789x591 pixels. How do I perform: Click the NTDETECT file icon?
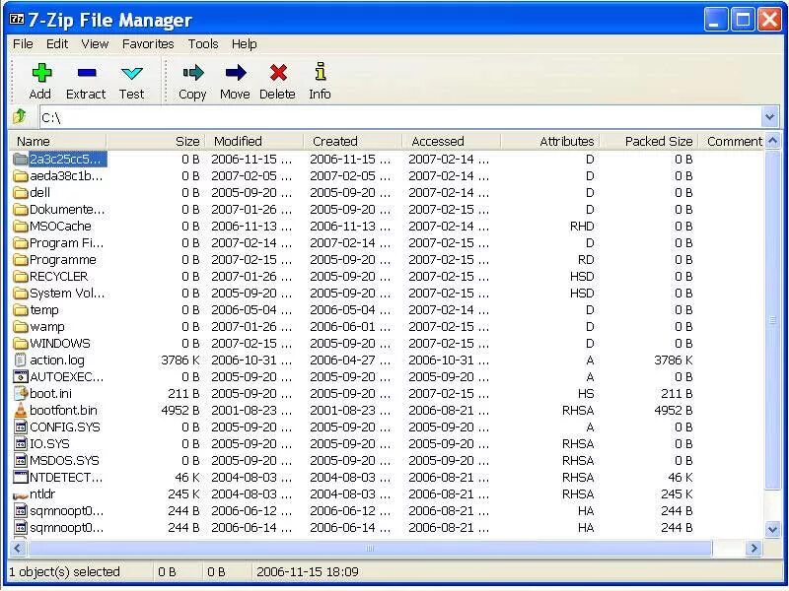pyautogui.click(x=21, y=477)
